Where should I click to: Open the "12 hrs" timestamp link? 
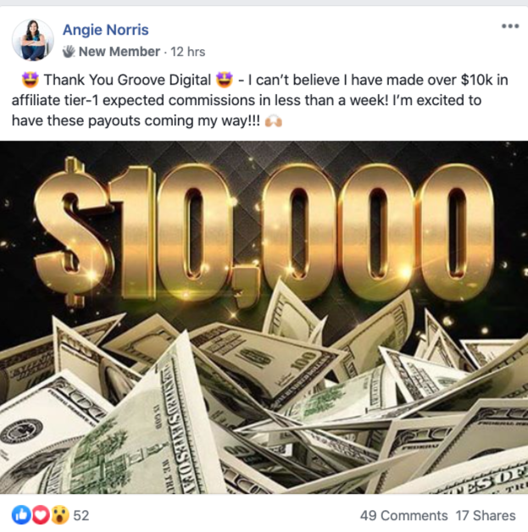click(x=188, y=52)
